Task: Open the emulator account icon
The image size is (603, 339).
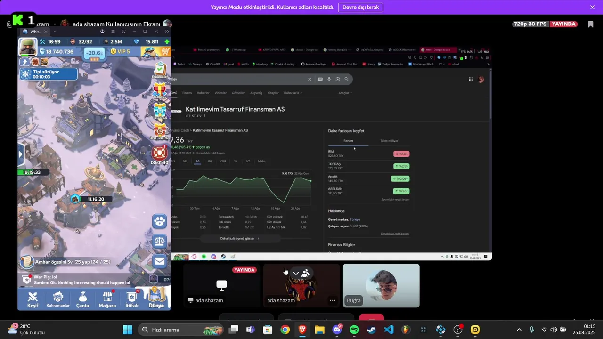Action: pos(102,32)
